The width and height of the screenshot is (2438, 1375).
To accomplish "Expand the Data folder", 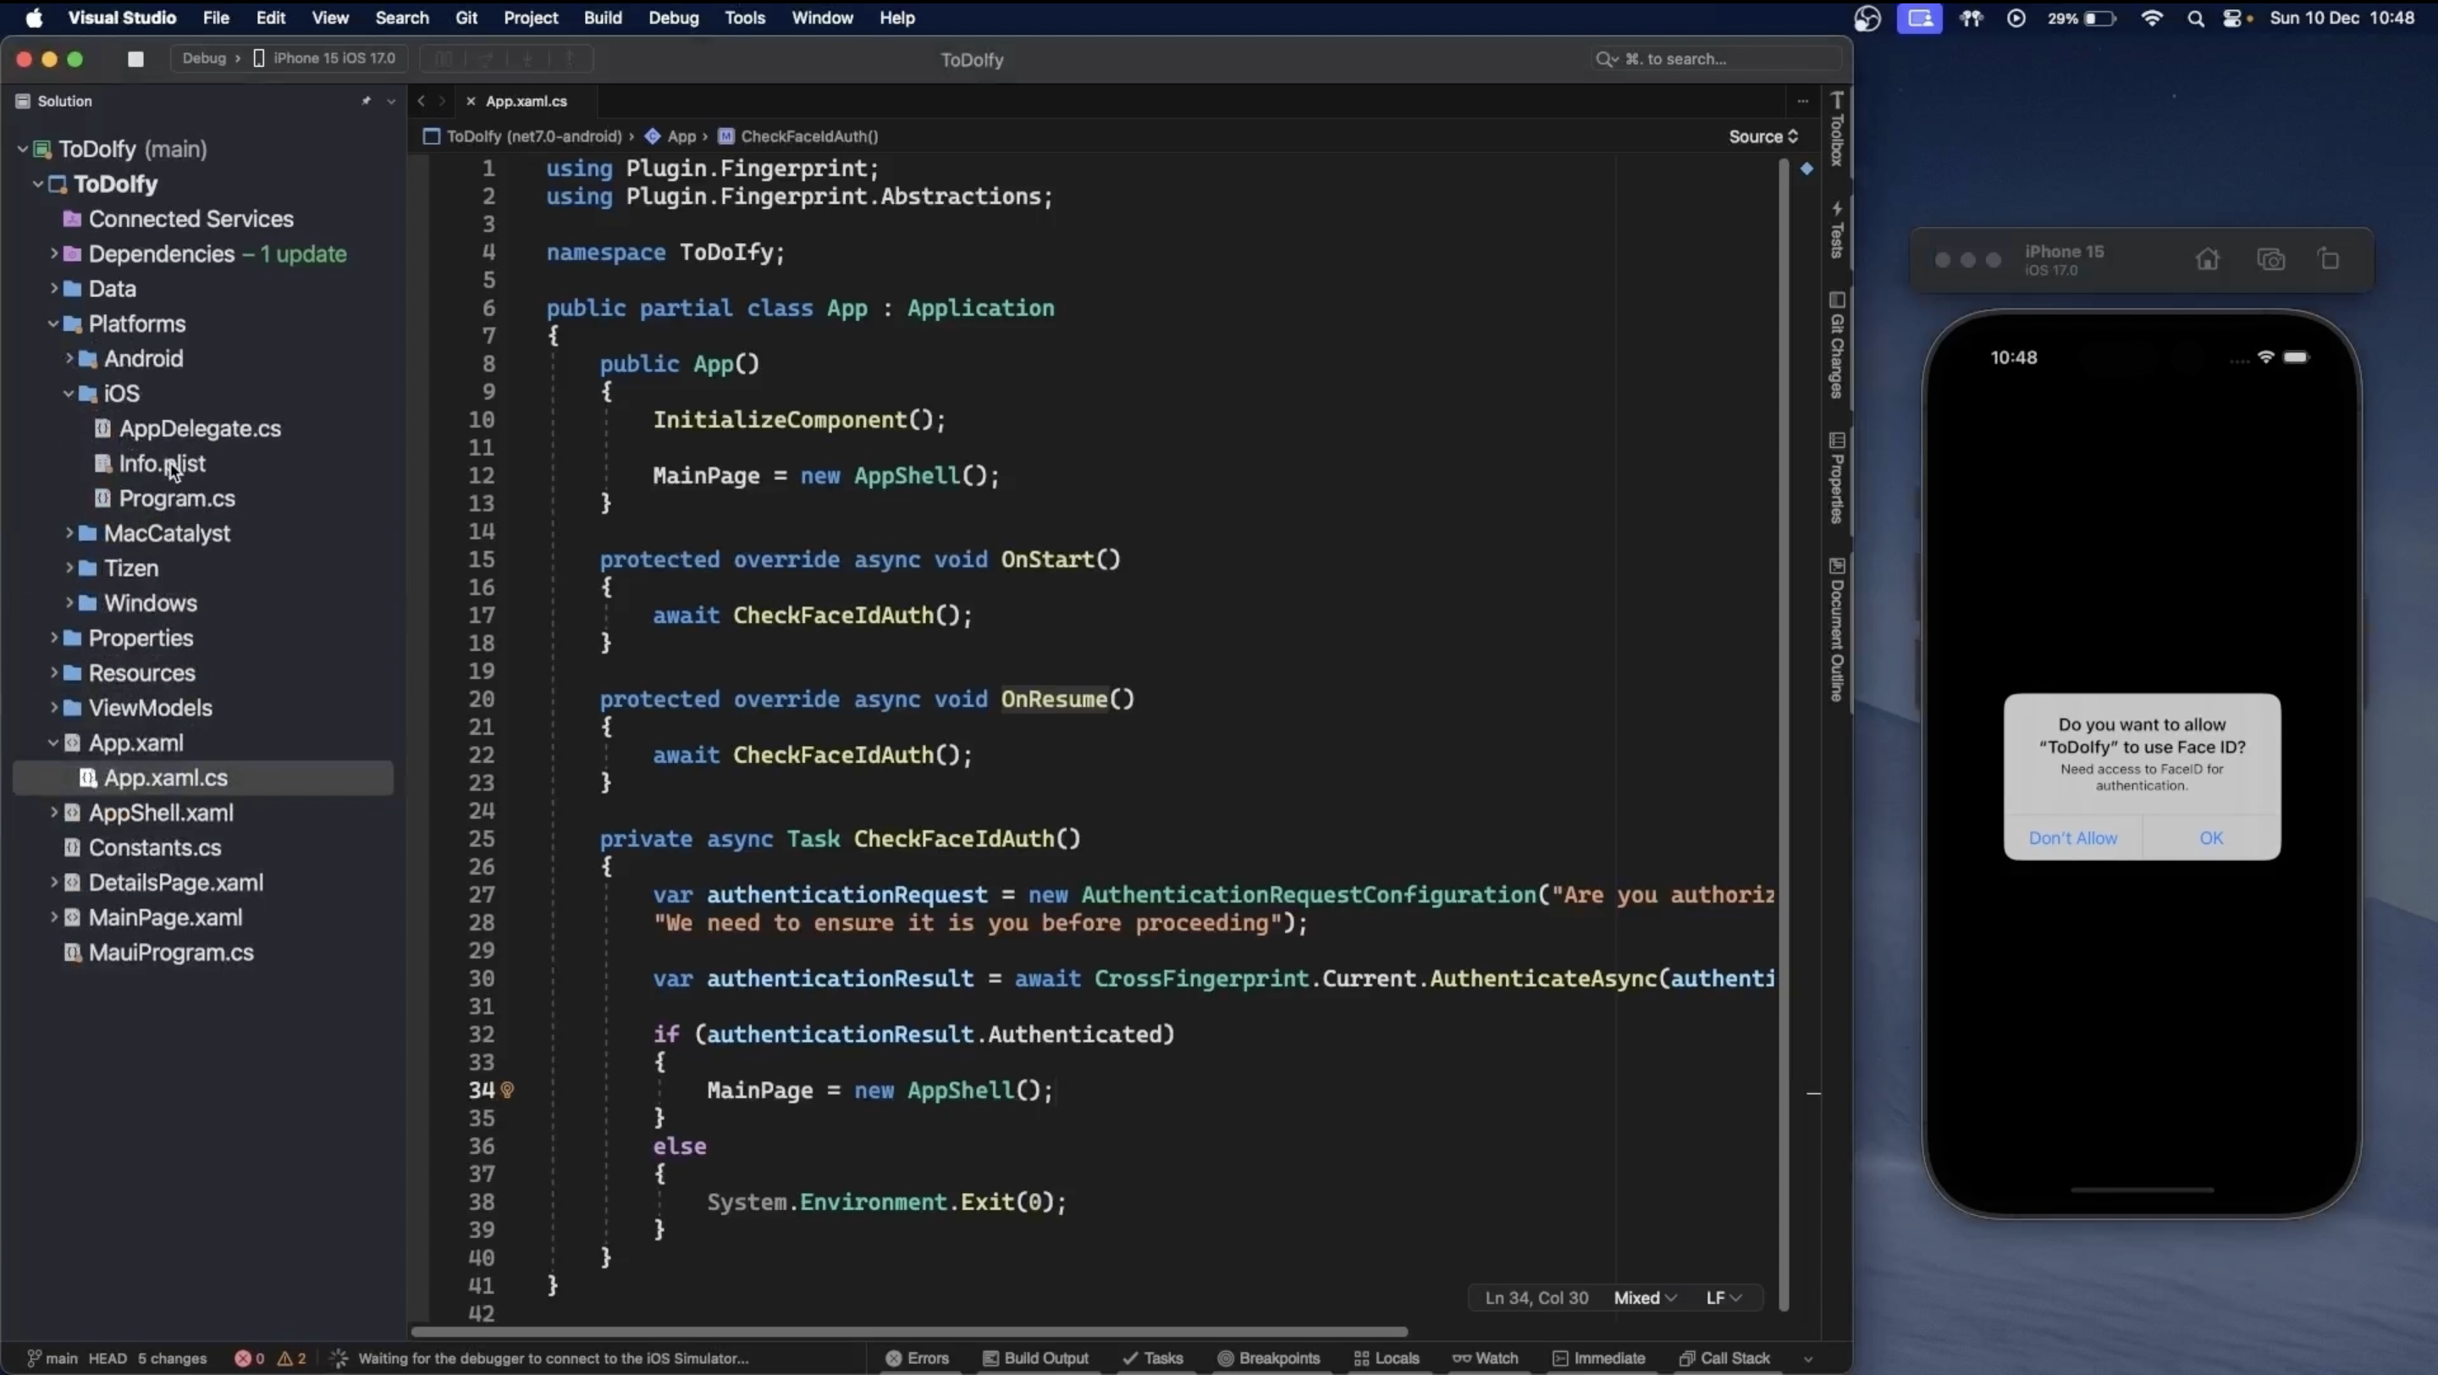I will tap(54, 289).
